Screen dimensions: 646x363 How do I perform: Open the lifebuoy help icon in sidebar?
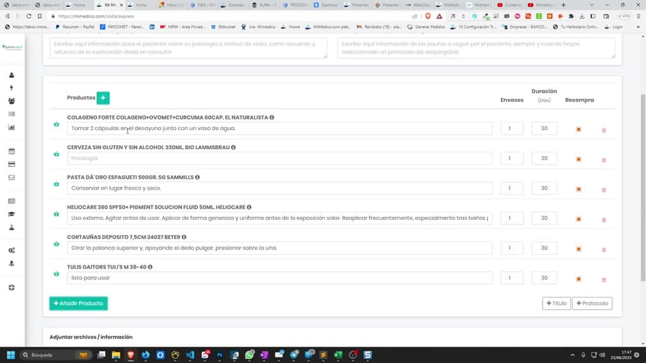11,287
